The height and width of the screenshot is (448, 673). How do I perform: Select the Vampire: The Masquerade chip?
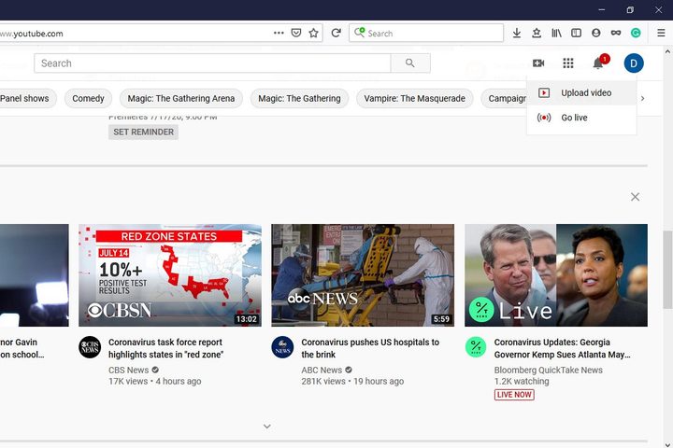(415, 99)
